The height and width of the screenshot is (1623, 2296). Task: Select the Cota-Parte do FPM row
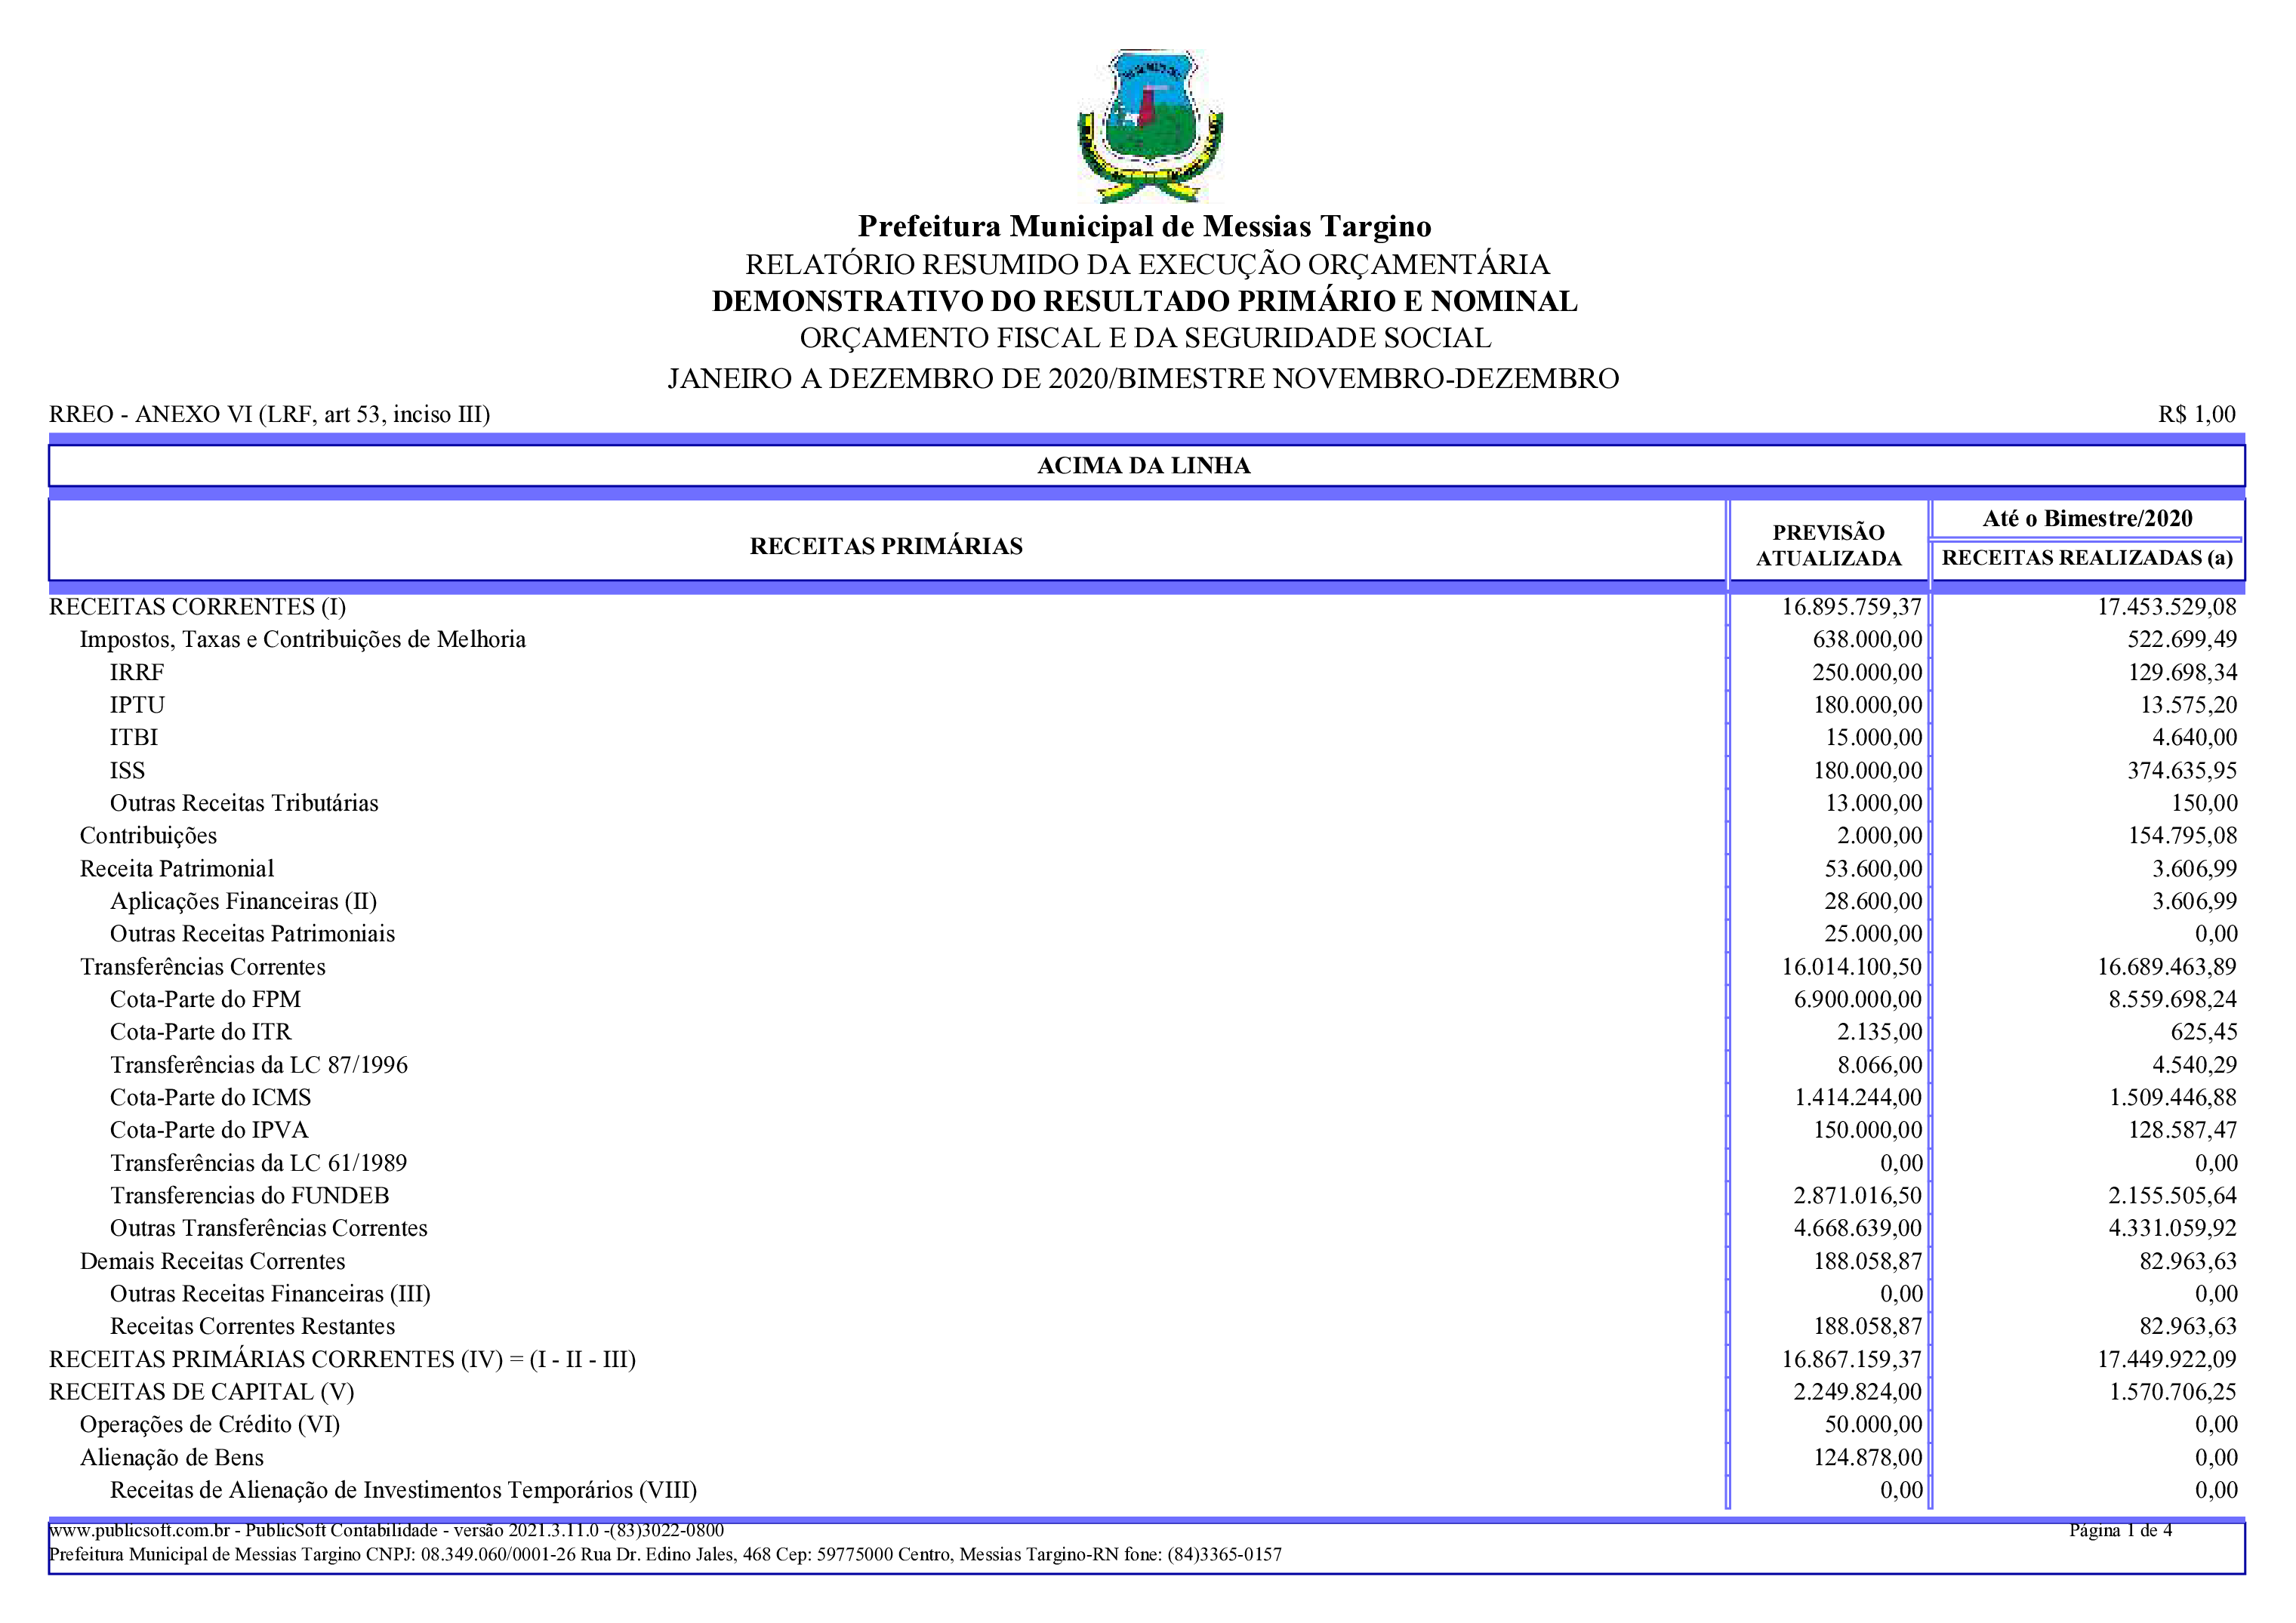click(x=205, y=999)
